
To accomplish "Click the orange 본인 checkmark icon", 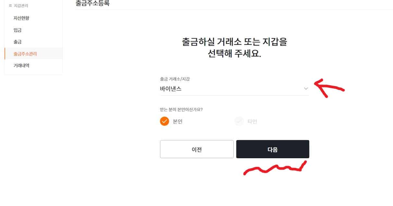I will pos(165,122).
